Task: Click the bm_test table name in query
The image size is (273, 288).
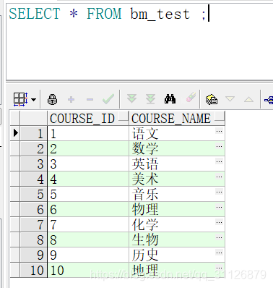Action: pyautogui.click(x=160, y=14)
